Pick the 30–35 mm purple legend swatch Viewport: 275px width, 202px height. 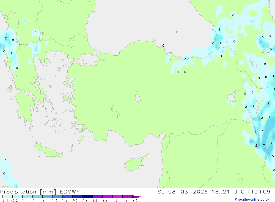coord(97,196)
